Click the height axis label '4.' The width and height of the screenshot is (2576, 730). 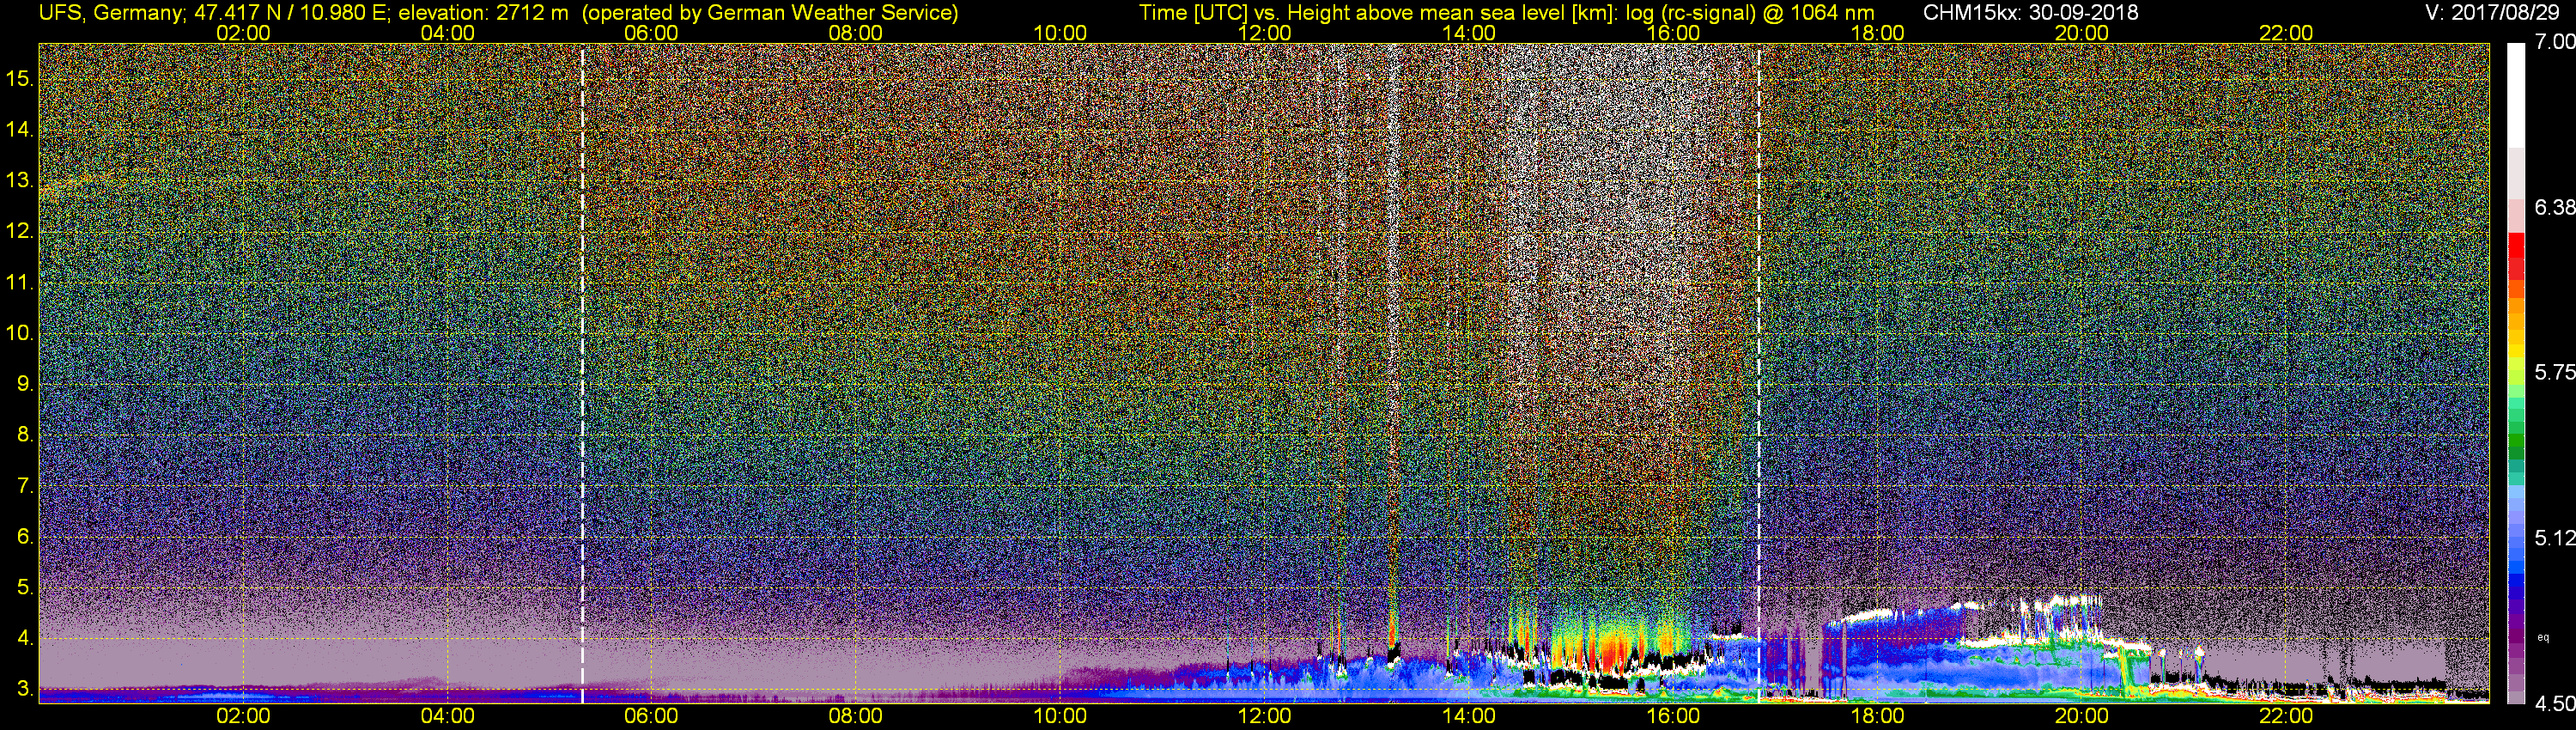26,638
